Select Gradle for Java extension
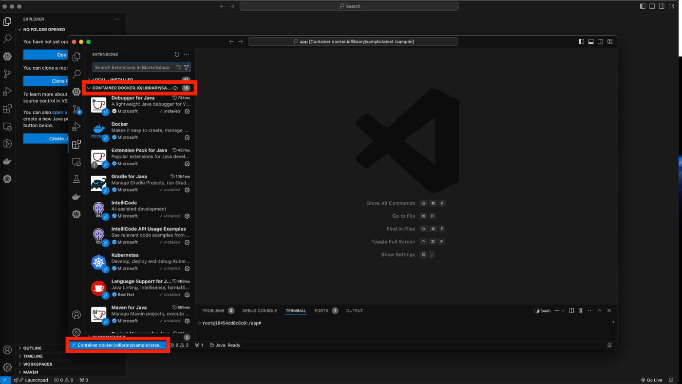 pos(140,183)
